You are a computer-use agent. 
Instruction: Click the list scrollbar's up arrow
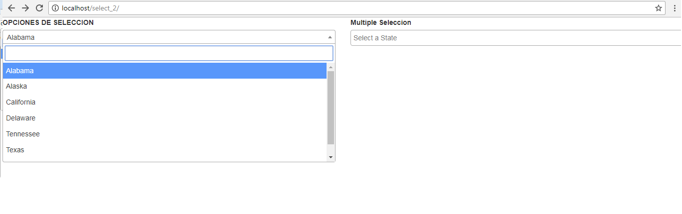pos(331,67)
